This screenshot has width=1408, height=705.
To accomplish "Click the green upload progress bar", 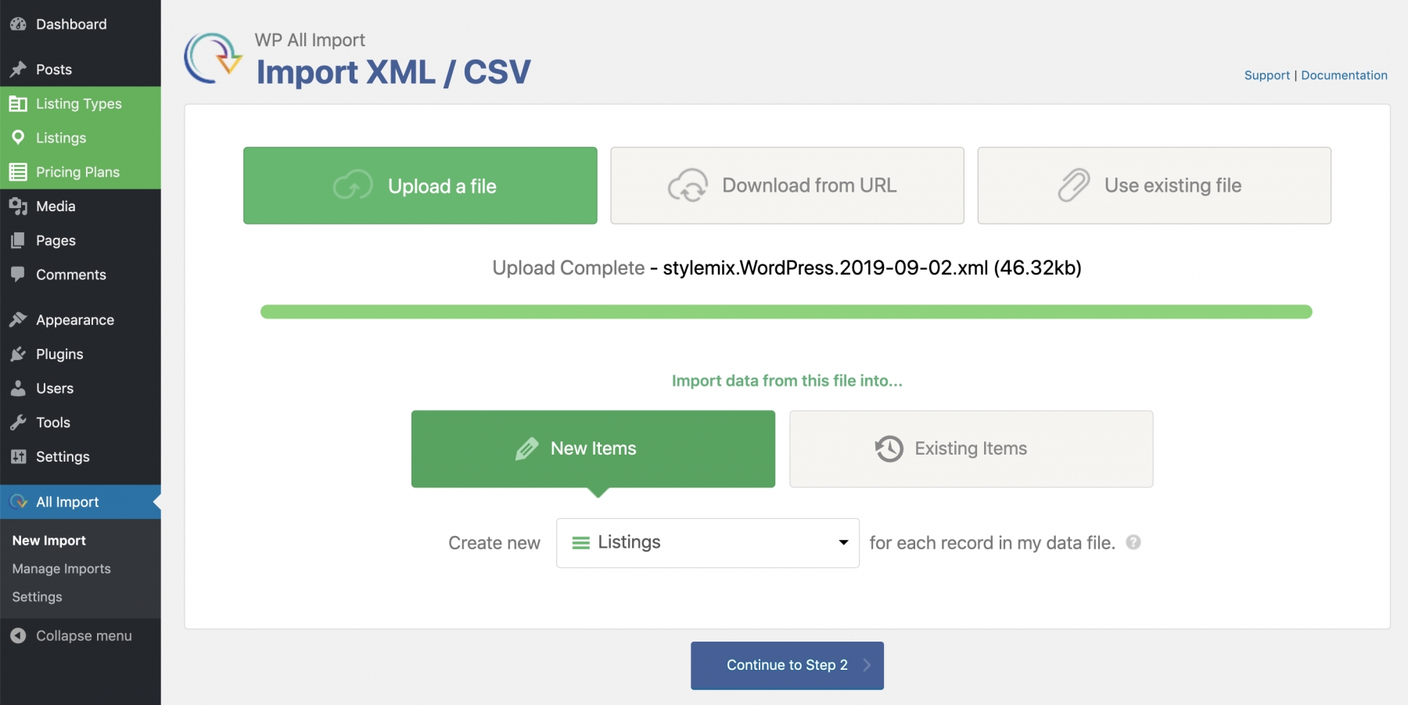I will 786,312.
